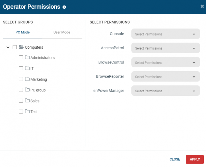This screenshot has height=167, width=206.
Task: Click the open folder icon for Computers
Action: 21,47
